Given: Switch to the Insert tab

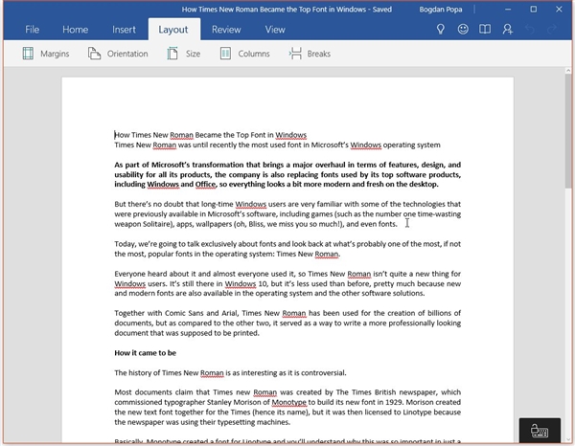Looking at the screenshot, I should (124, 30).
